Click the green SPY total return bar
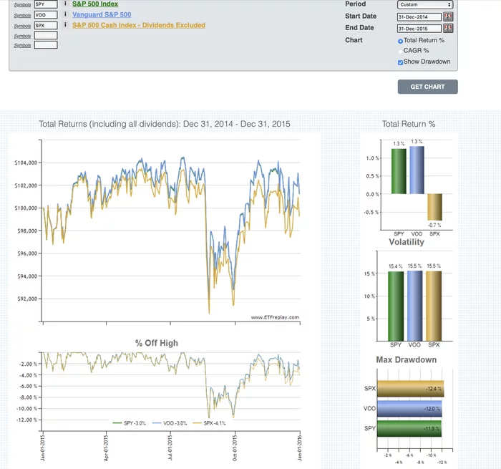Viewport: 501px width, 469px height. click(x=399, y=171)
